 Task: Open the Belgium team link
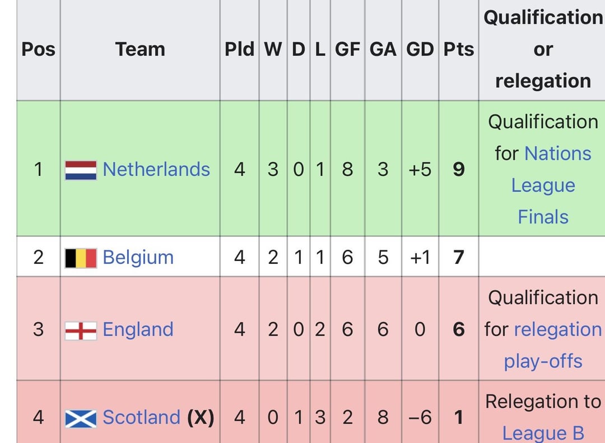click(138, 258)
